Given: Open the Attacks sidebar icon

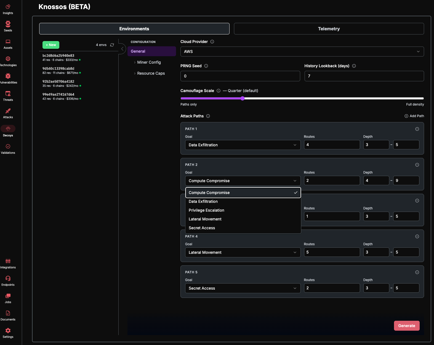Looking at the screenshot, I should (x=8, y=111).
